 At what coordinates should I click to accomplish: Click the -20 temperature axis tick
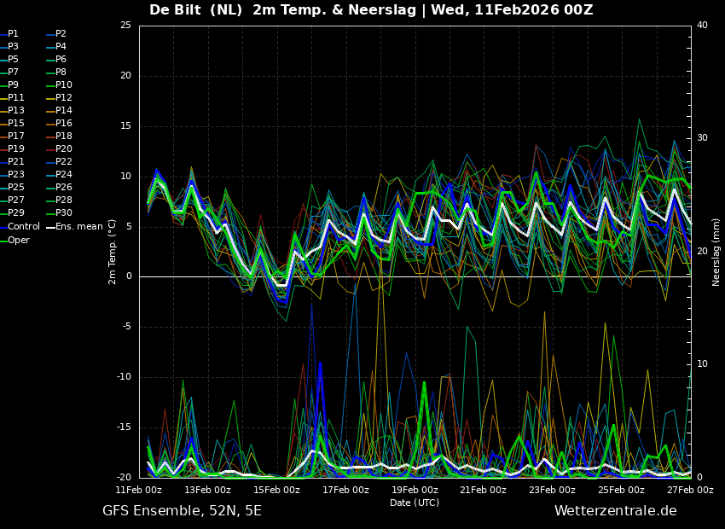[x=125, y=478]
